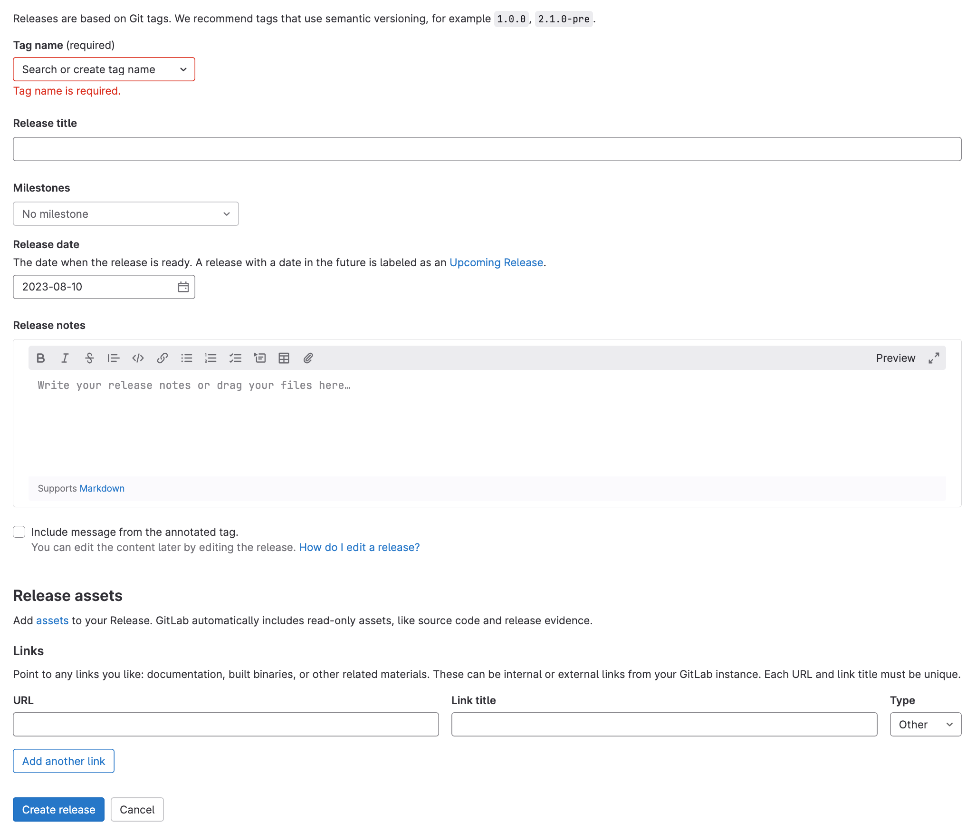The width and height of the screenshot is (976, 833).
Task: Add a link via toolbar icon
Action: point(162,358)
